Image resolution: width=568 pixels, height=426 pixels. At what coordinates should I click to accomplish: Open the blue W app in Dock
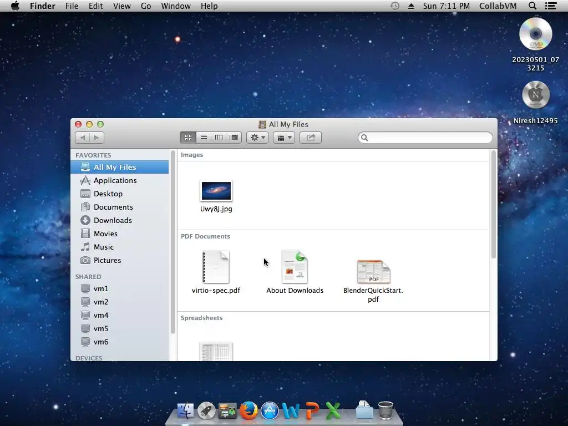pos(291,411)
